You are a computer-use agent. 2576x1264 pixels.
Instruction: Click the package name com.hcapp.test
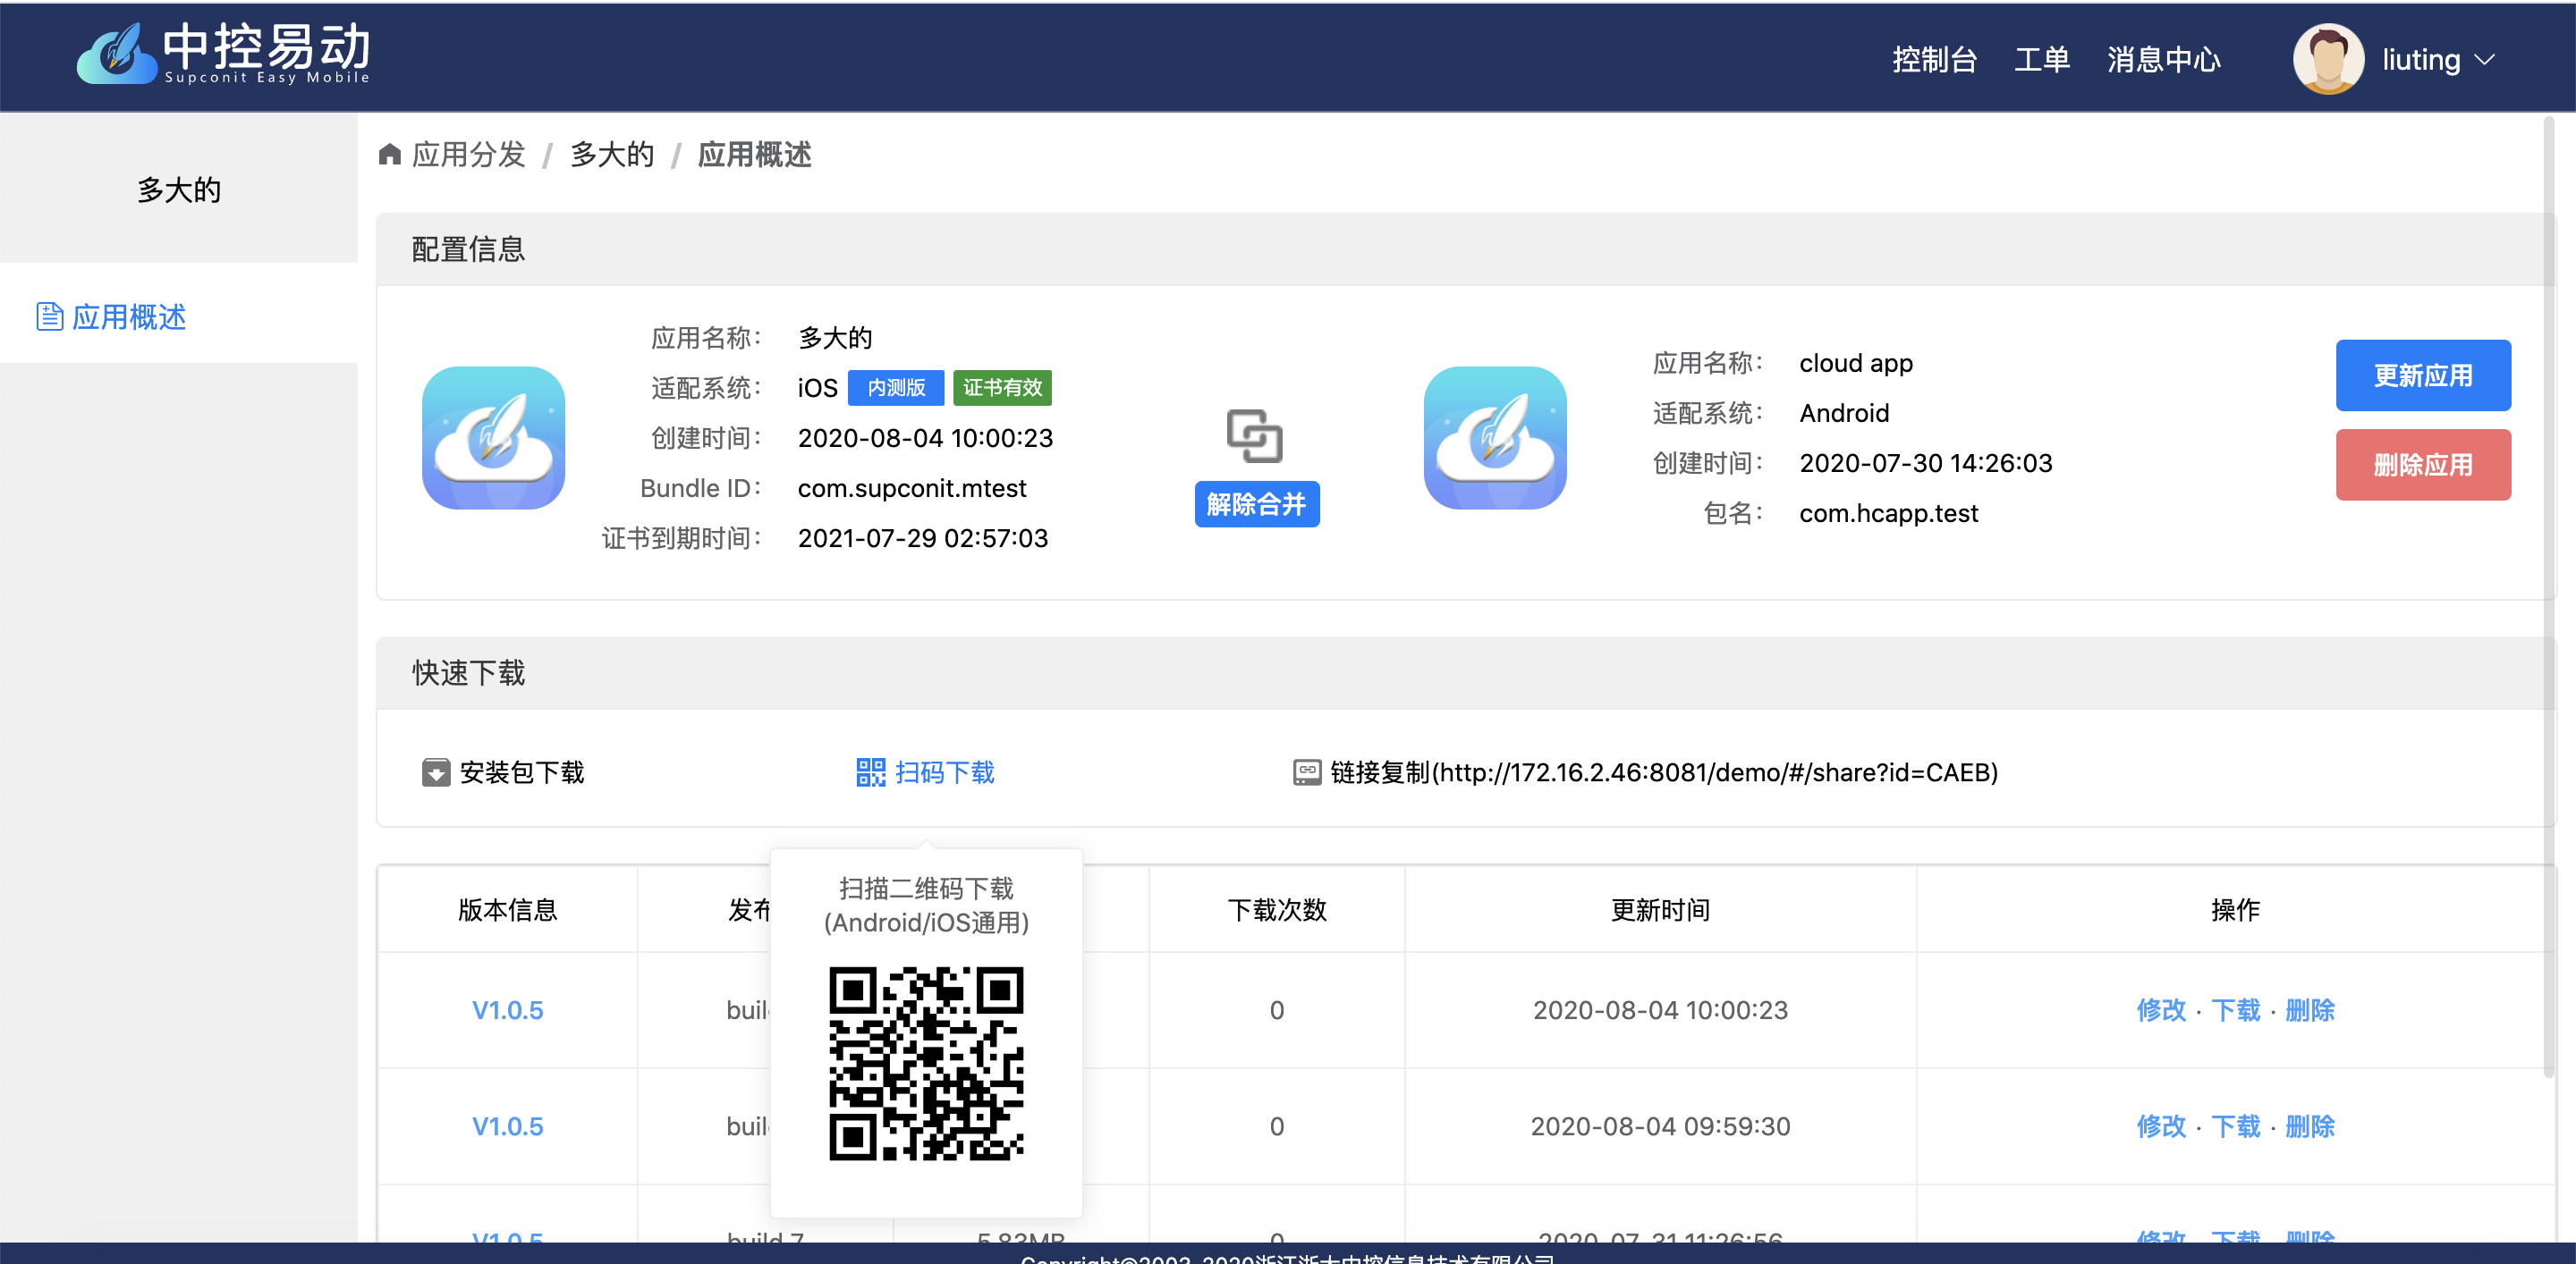(x=1888, y=512)
